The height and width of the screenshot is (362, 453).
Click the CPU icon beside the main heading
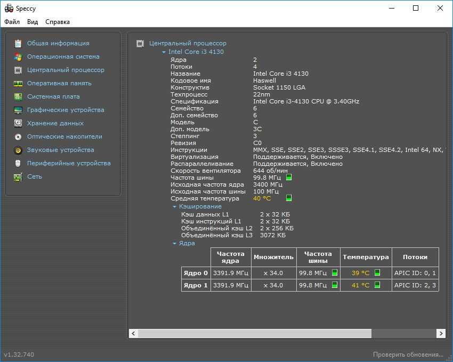point(140,43)
